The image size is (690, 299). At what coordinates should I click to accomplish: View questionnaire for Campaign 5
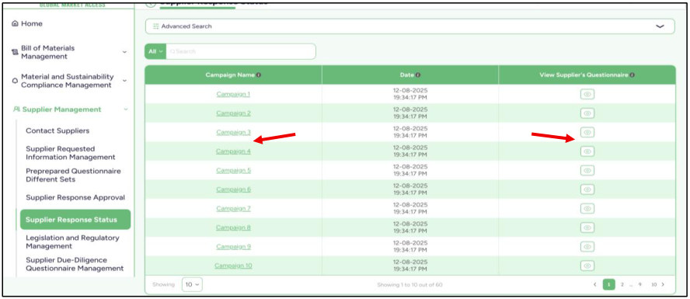click(587, 170)
